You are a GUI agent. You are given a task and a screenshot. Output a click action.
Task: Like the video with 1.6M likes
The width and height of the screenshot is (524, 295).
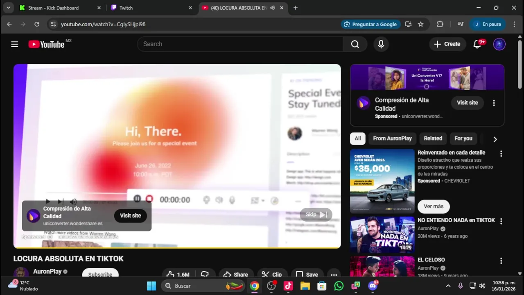pyautogui.click(x=178, y=275)
